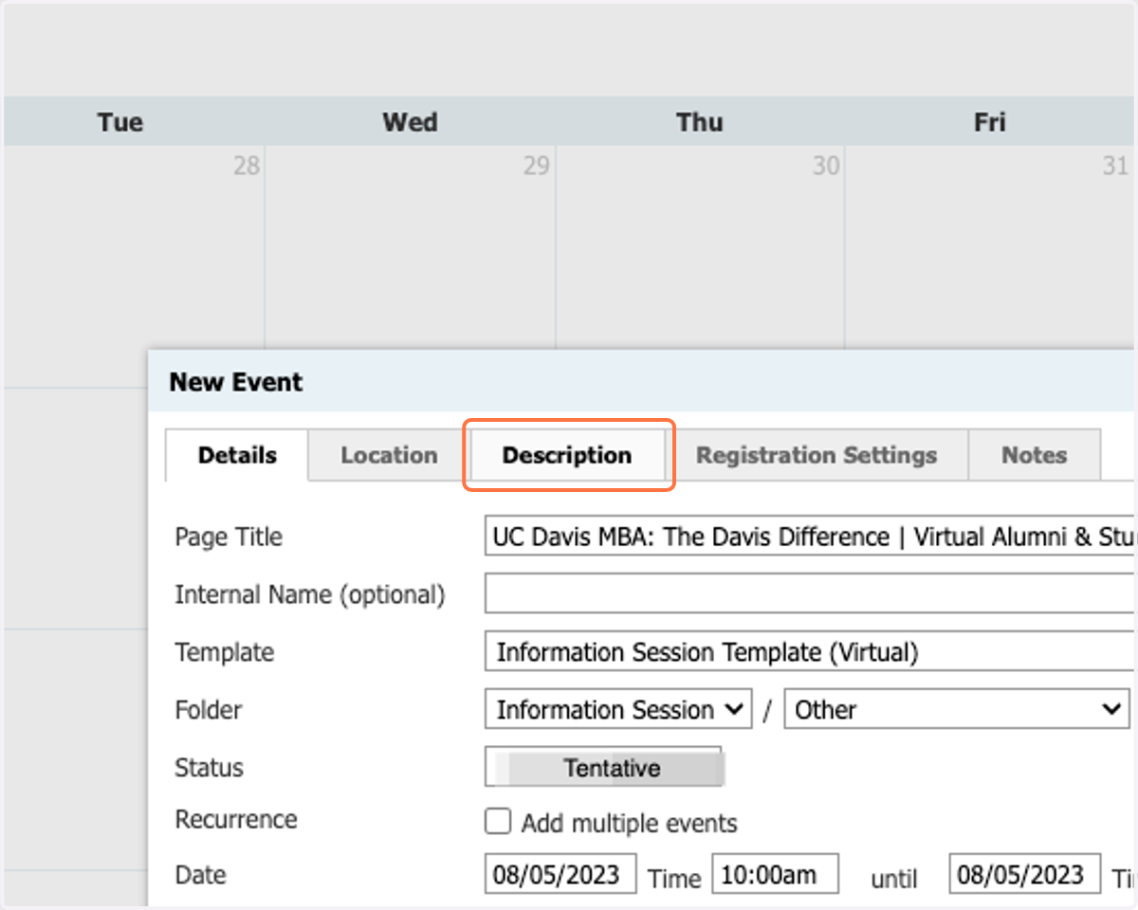
Task: Click the Folder label
Action: coord(209,710)
